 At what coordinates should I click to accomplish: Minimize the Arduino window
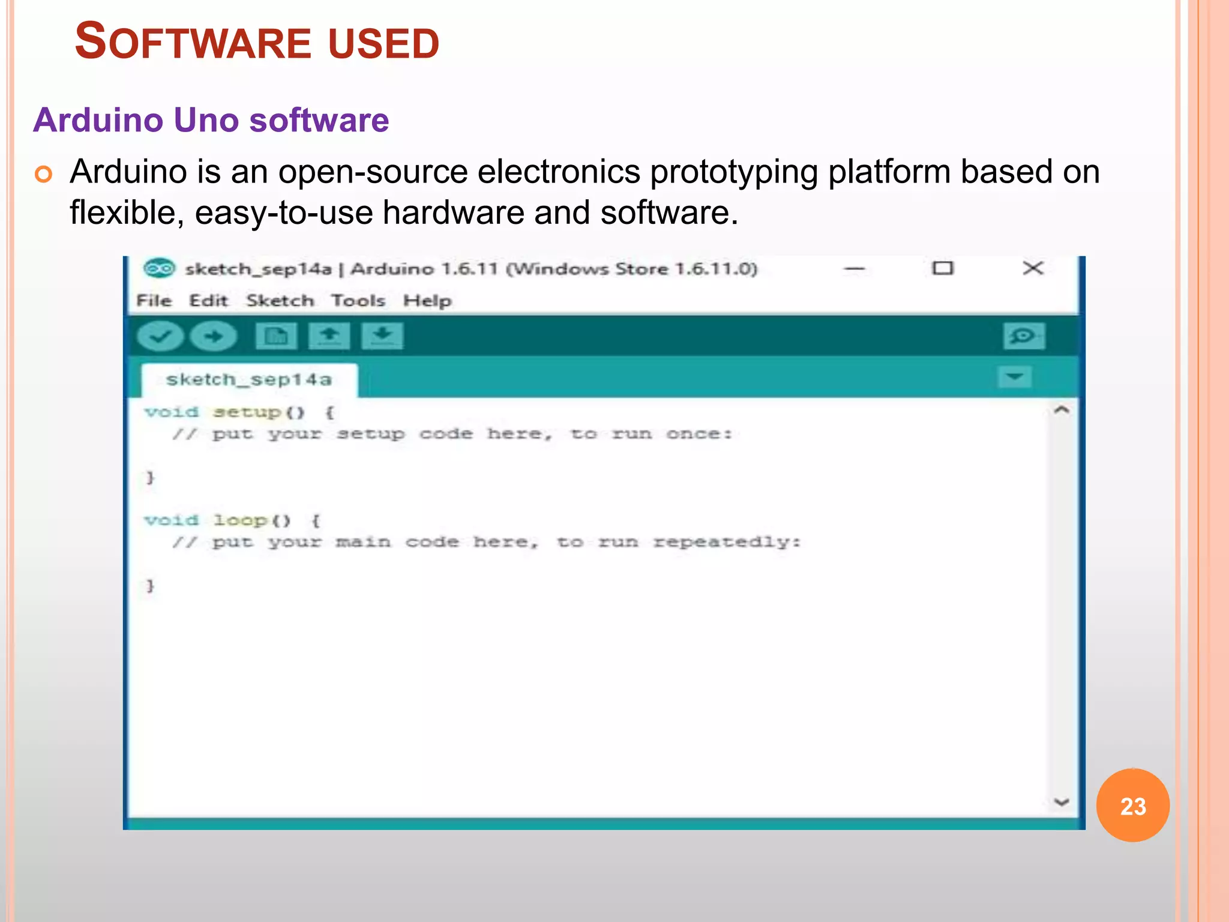pyautogui.click(x=854, y=268)
